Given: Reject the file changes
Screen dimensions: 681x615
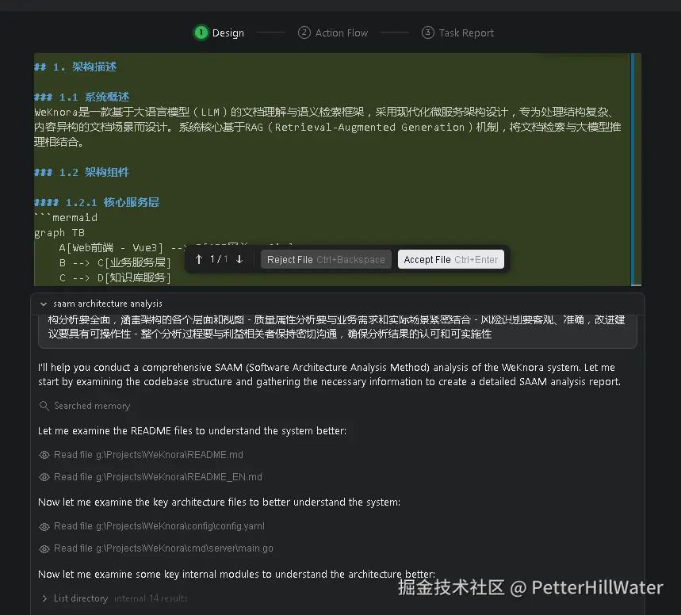Looking at the screenshot, I should [x=326, y=259].
